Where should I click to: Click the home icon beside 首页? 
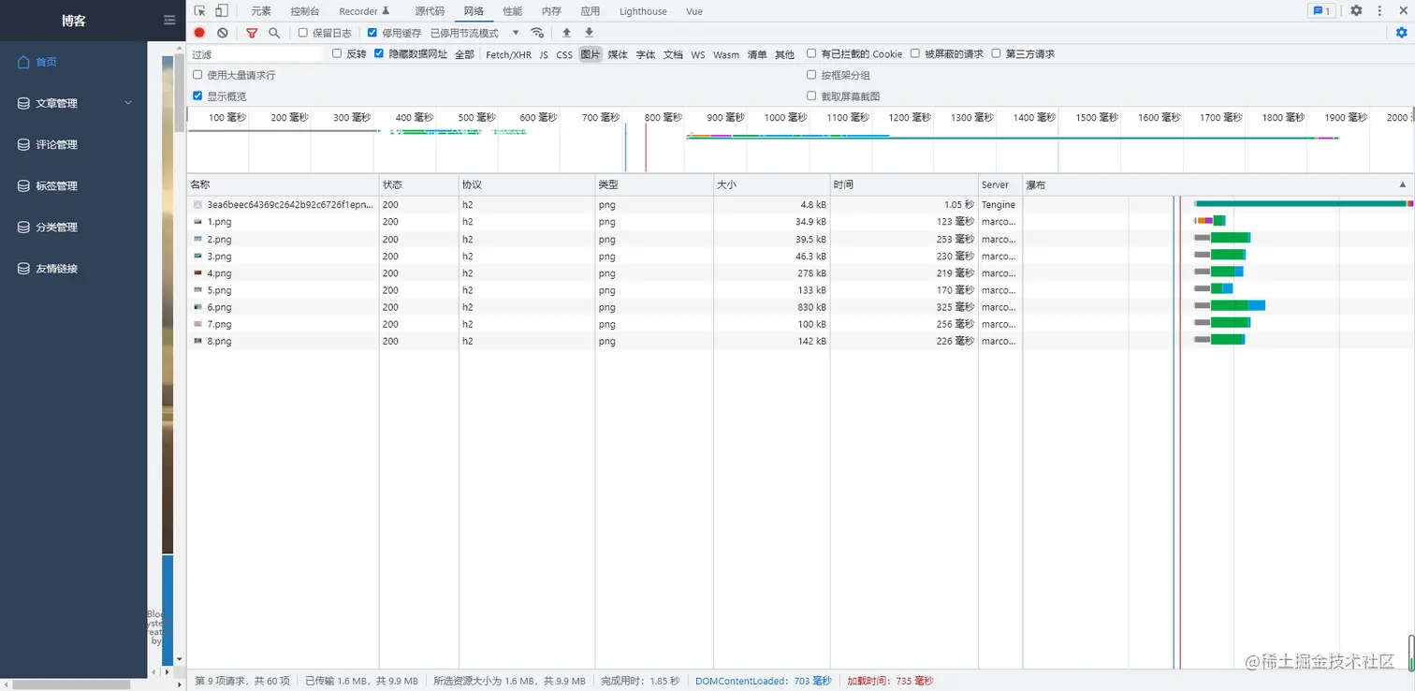coord(24,62)
